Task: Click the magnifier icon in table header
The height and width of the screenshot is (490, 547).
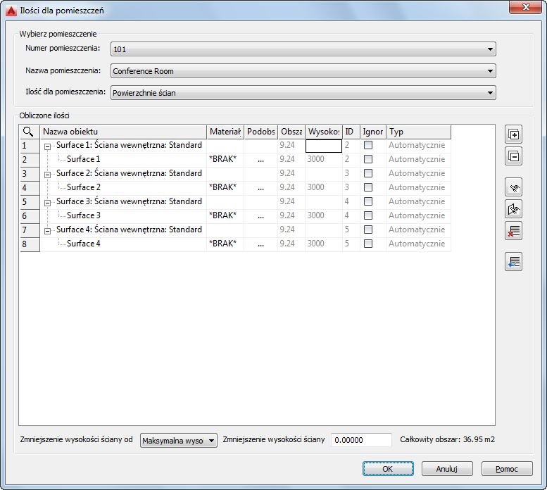Action: (x=28, y=132)
